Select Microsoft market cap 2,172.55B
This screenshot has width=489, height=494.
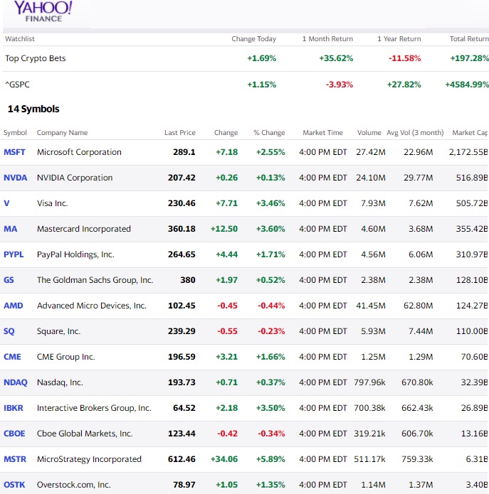(x=468, y=152)
